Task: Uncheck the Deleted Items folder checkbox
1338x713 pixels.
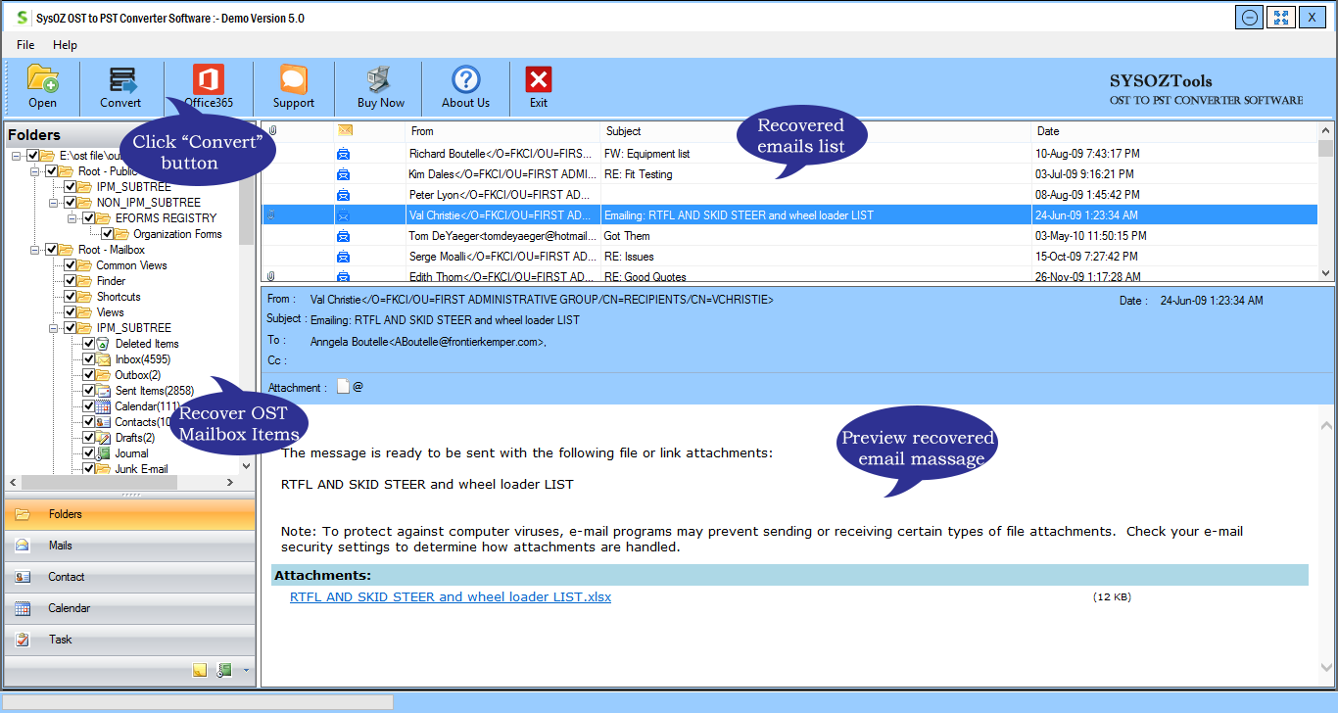Action: (89, 344)
